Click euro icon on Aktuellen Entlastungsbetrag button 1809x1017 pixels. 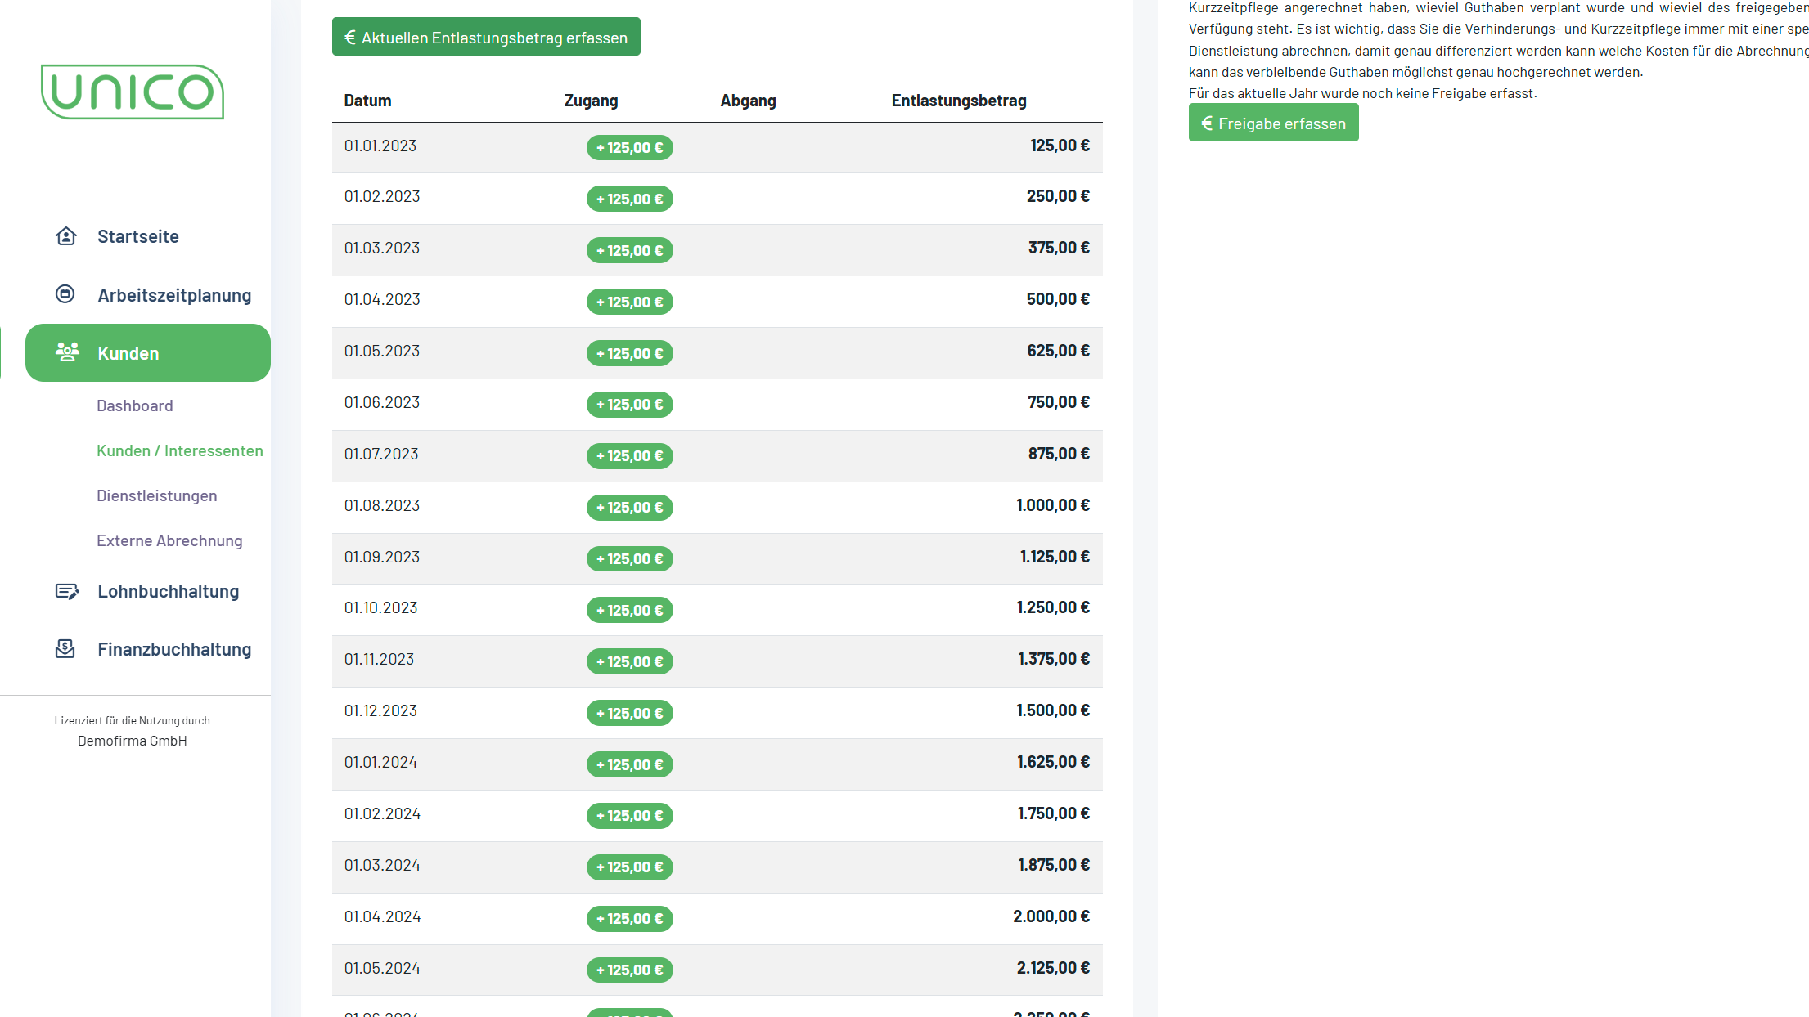350,38
